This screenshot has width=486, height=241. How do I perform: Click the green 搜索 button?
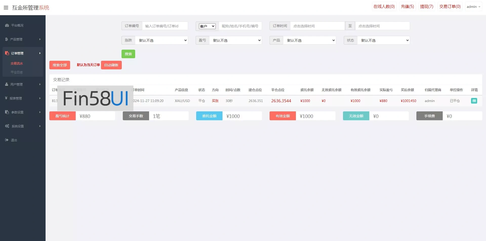[x=128, y=54]
